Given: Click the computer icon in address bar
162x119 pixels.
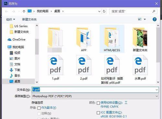Looking at the screenshot, I should (29, 11).
